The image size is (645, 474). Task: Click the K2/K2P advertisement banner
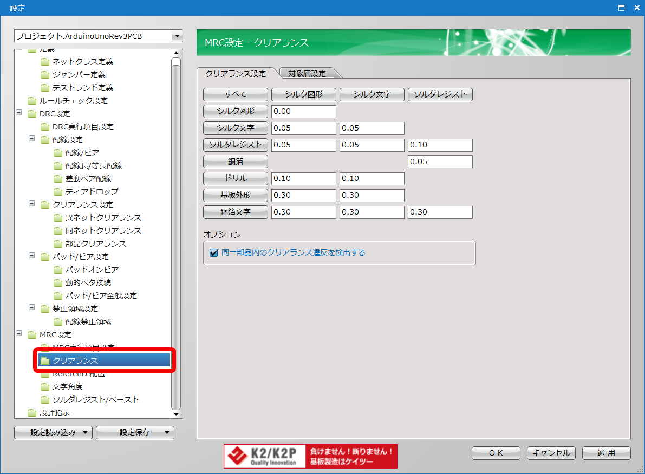pyautogui.click(x=310, y=456)
